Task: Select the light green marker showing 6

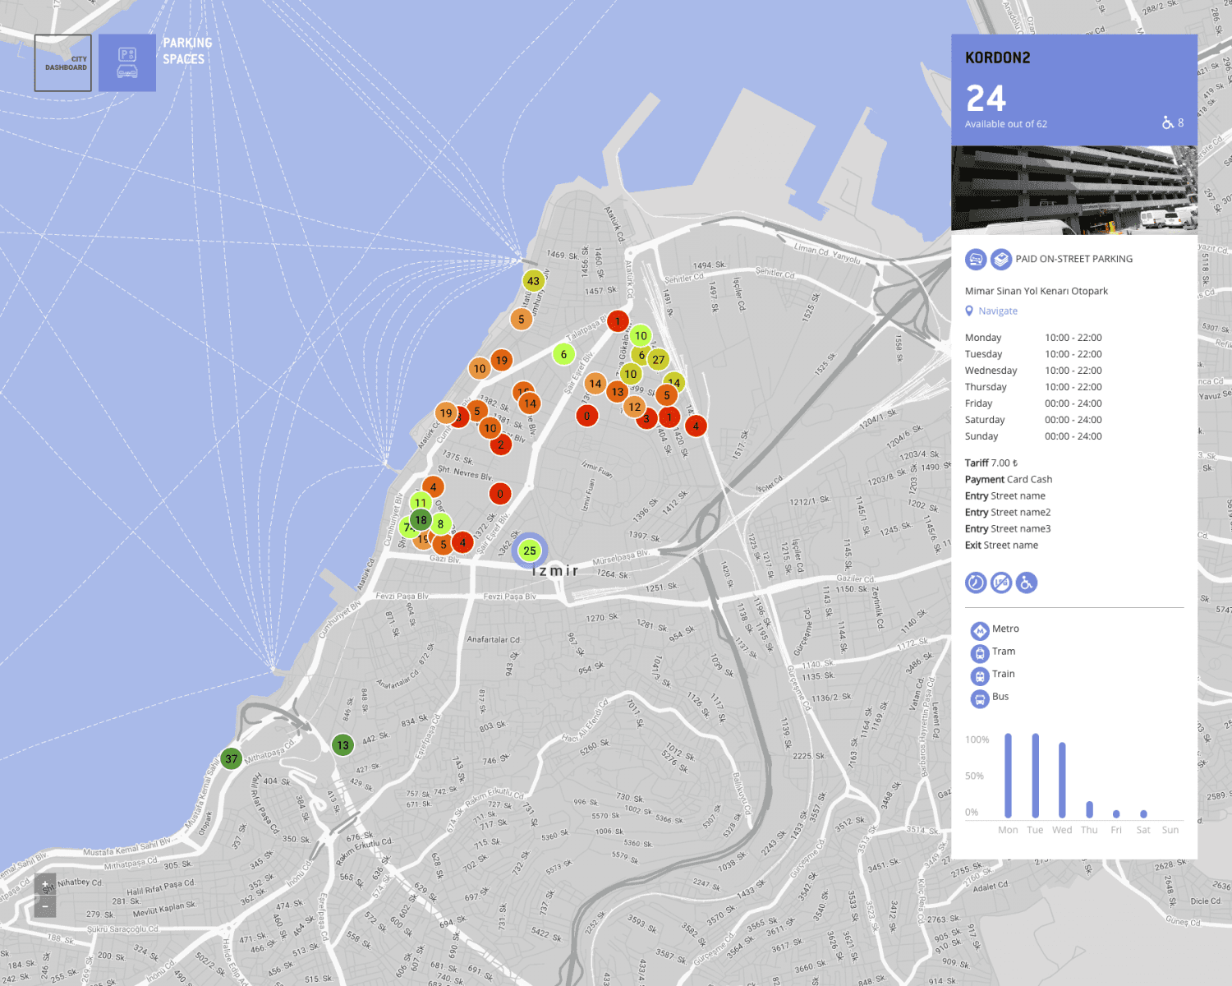Action: click(563, 354)
